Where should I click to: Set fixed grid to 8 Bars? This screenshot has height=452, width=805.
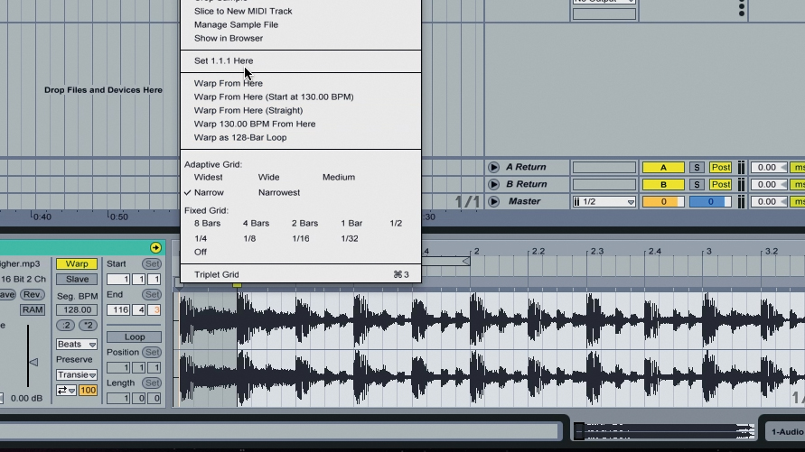click(x=207, y=223)
